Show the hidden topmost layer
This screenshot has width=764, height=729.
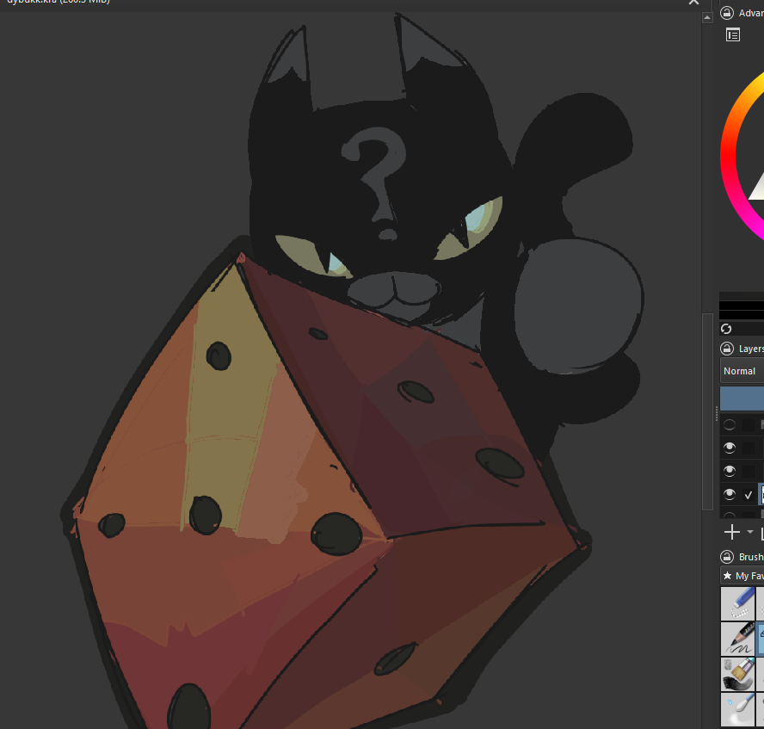[x=730, y=425]
